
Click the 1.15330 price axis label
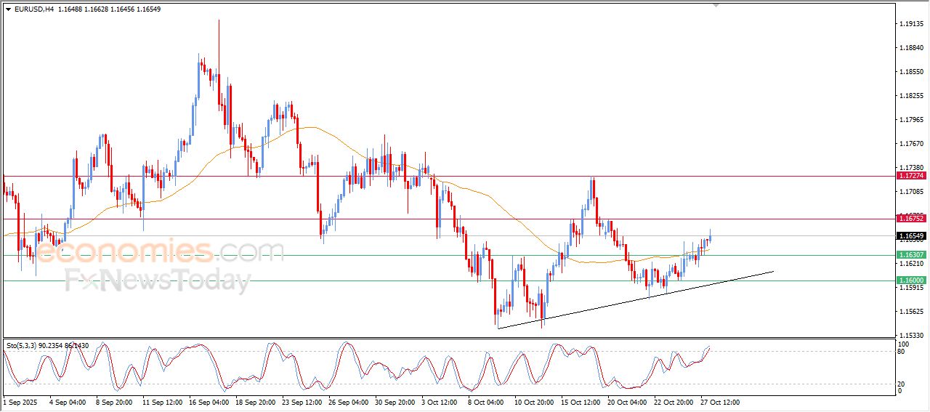tap(910, 336)
